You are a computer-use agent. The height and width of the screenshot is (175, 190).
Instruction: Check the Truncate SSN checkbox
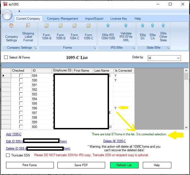pyautogui.click(x=8, y=155)
